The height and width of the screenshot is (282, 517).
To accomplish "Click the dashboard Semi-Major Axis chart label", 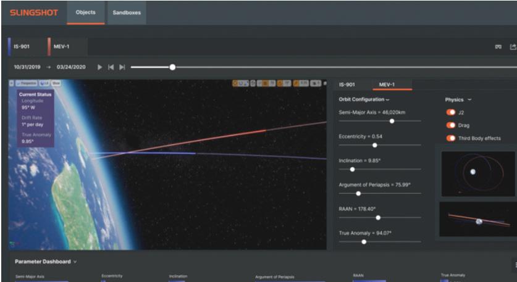I will (x=30, y=276).
